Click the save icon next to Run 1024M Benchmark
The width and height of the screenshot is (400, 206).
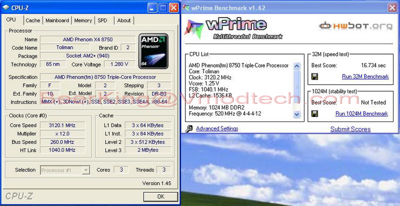pos(315,113)
